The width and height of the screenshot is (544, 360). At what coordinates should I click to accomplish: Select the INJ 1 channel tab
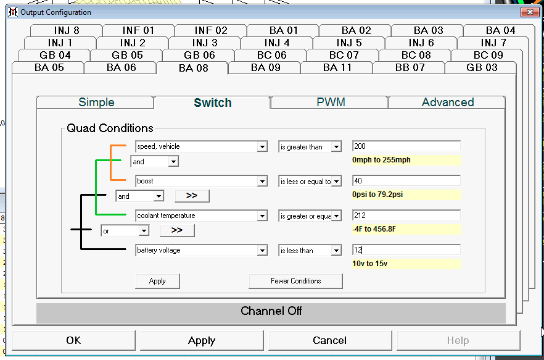(x=60, y=43)
